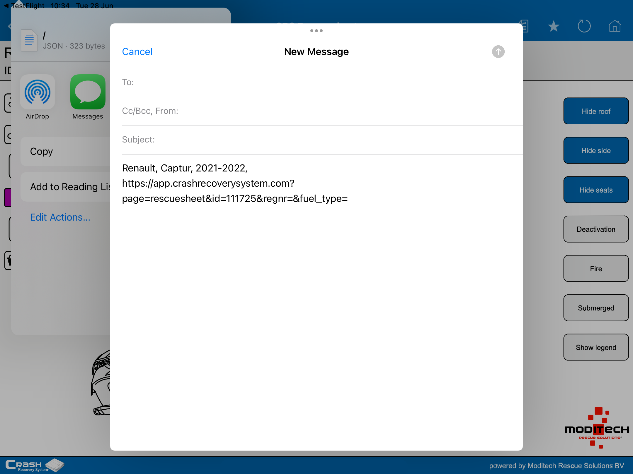This screenshot has height=474, width=633.
Task: Go to home via house icon
Action: click(615, 26)
